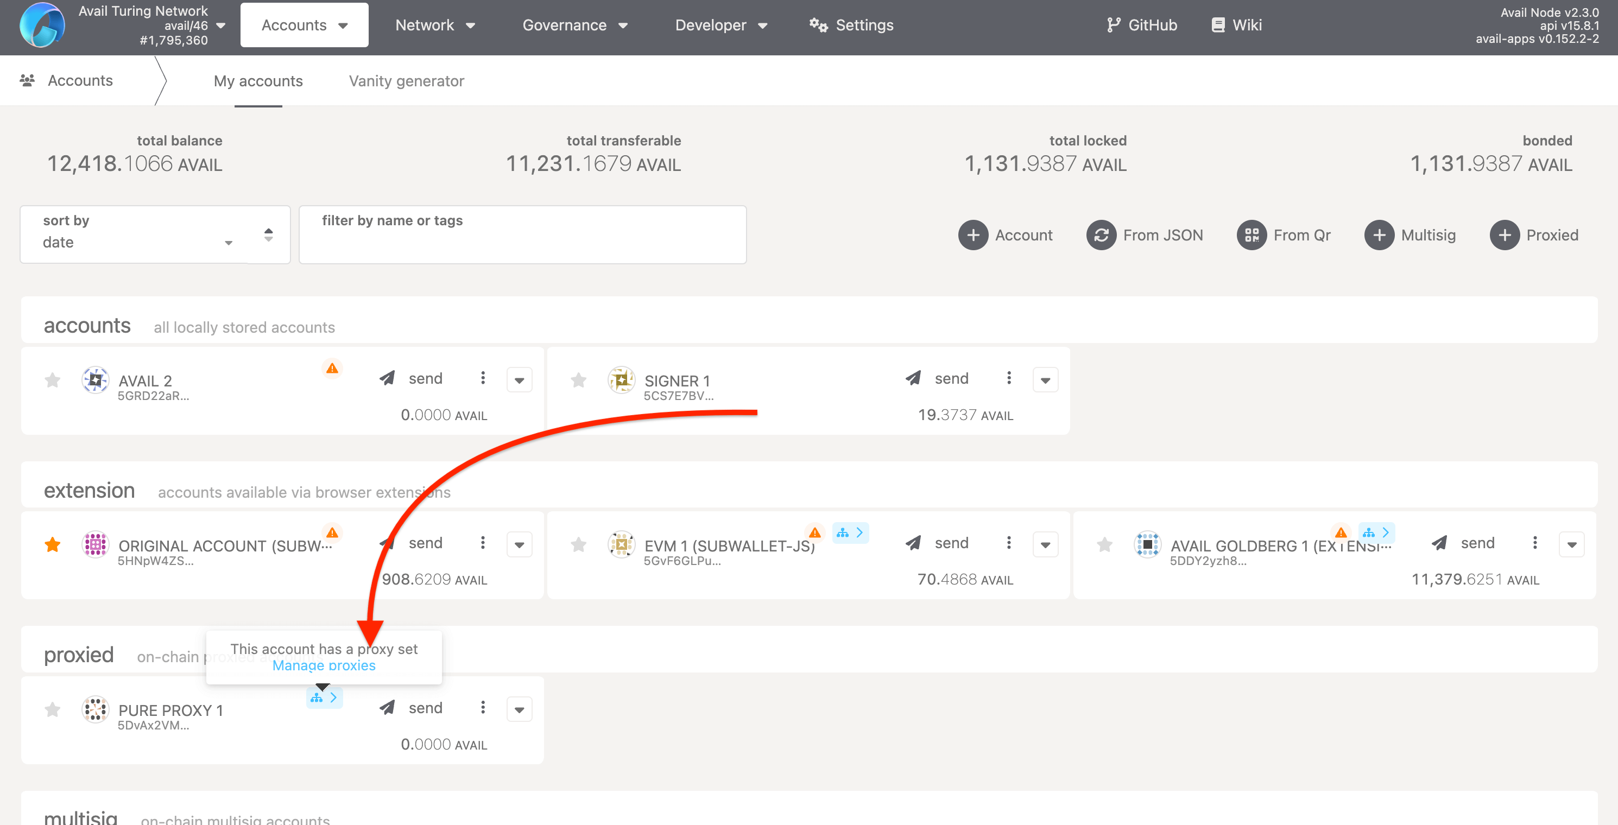Open three-dot menu for AVAIL 2 account
Viewport: 1618px width, 825px height.
pyautogui.click(x=482, y=378)
